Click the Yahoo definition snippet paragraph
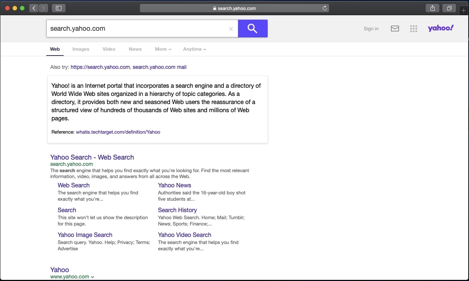 pyautogui.click(x=157, y=102)
